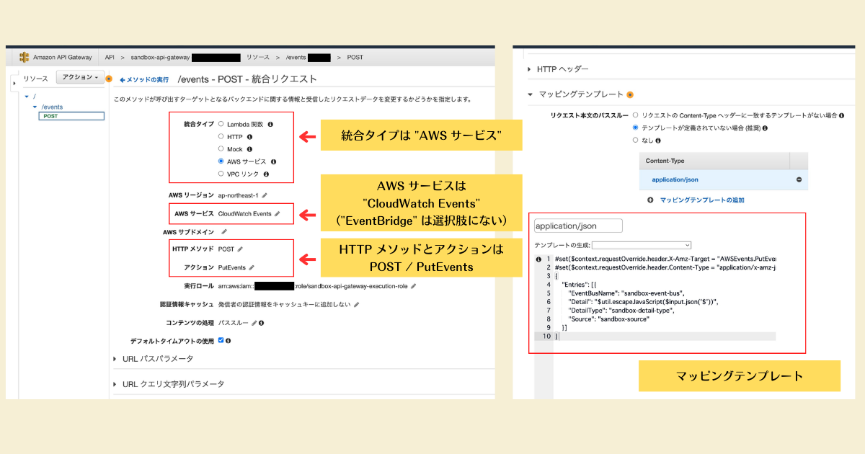865x454 pixels.
Task: Click line 7 DetailType in template editor
Action: pos(621,311)
